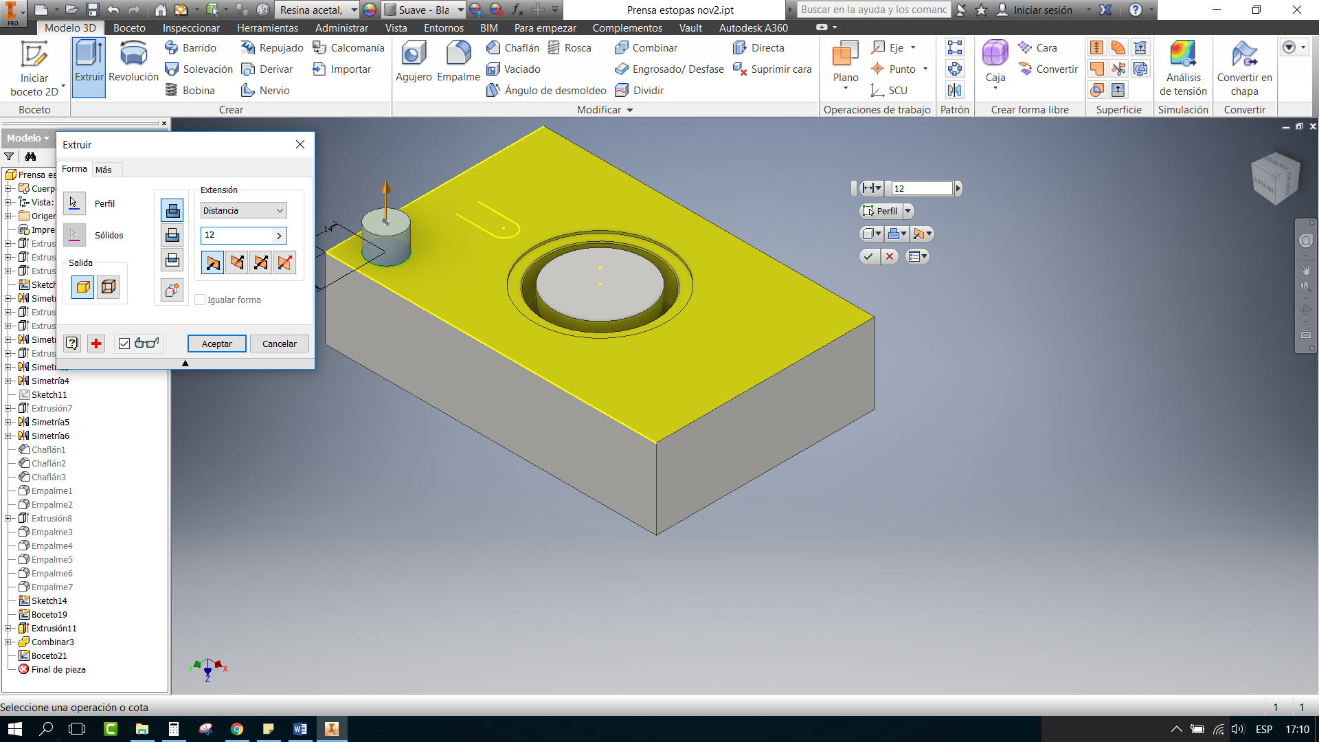The height and width of the screenshot is (742, 1319).
Task: Open the Empalme fillet tool
Action: (458, 55)
